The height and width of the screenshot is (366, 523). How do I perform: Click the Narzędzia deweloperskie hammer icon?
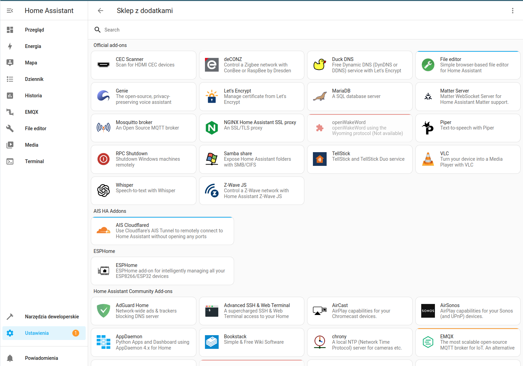(x=10, y=317)
